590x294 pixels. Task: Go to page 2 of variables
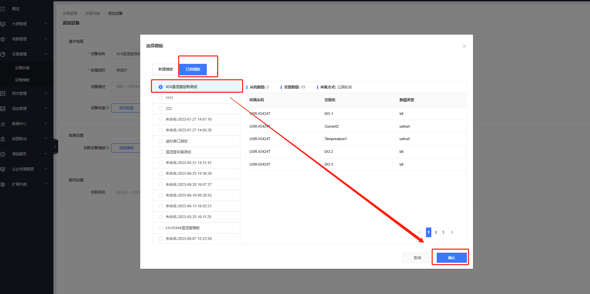click(436, 233)
